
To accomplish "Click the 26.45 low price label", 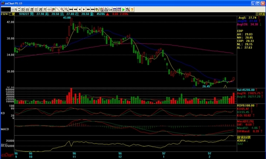I will pyautogui.click(x=206, y=86).
